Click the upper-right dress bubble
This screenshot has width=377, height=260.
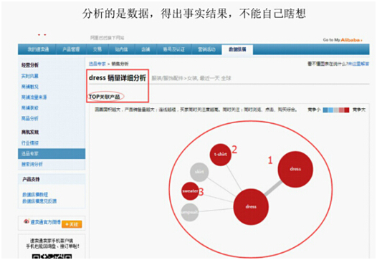(295, 169)
